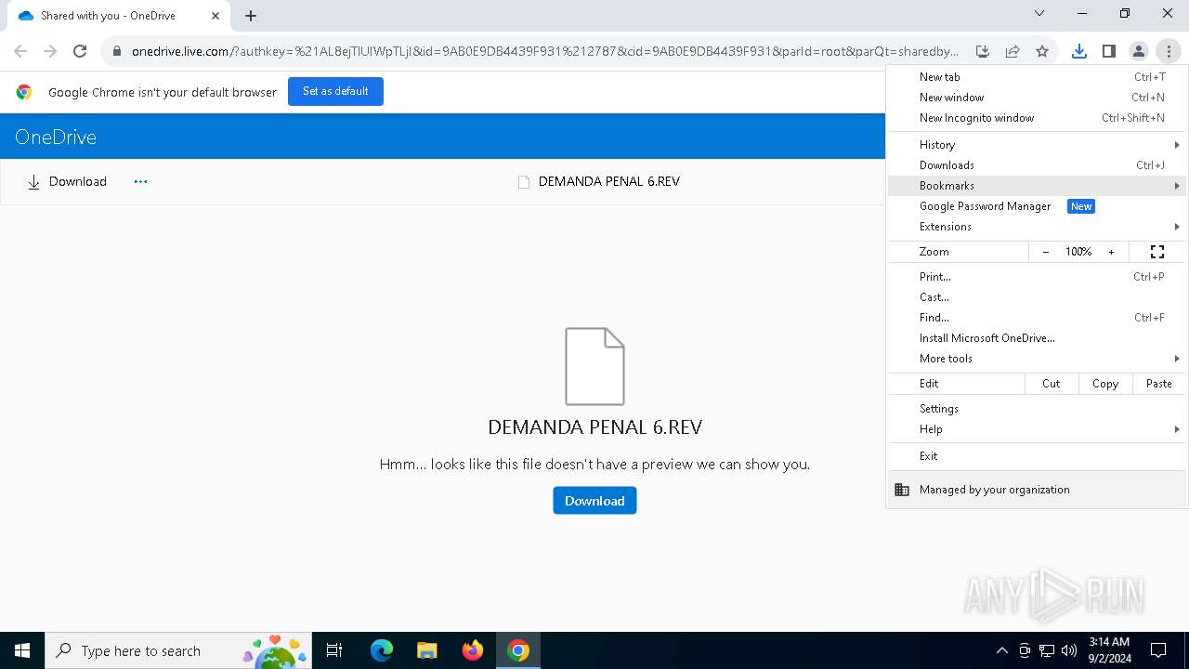Image resolution: width=1189 pixels, height=669 pixels.
Task: Open a new tab with the plus icon
Action: [251, 15]
